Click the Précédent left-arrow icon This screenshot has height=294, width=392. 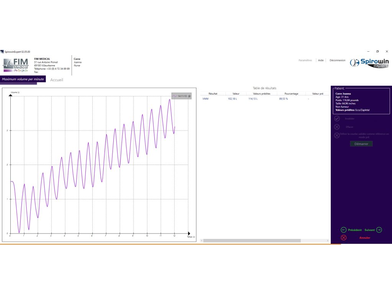coord(343,230)
